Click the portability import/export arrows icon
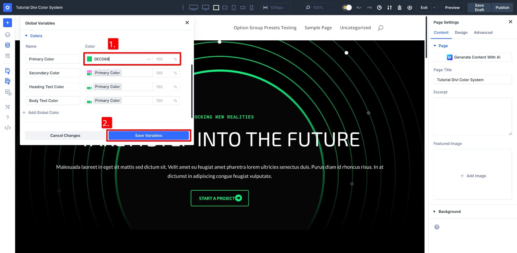 point(389,8)
